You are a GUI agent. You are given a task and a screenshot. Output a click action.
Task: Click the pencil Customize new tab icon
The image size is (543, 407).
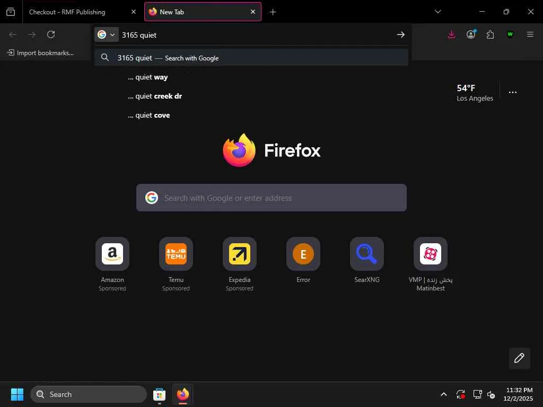coord(520,358)
